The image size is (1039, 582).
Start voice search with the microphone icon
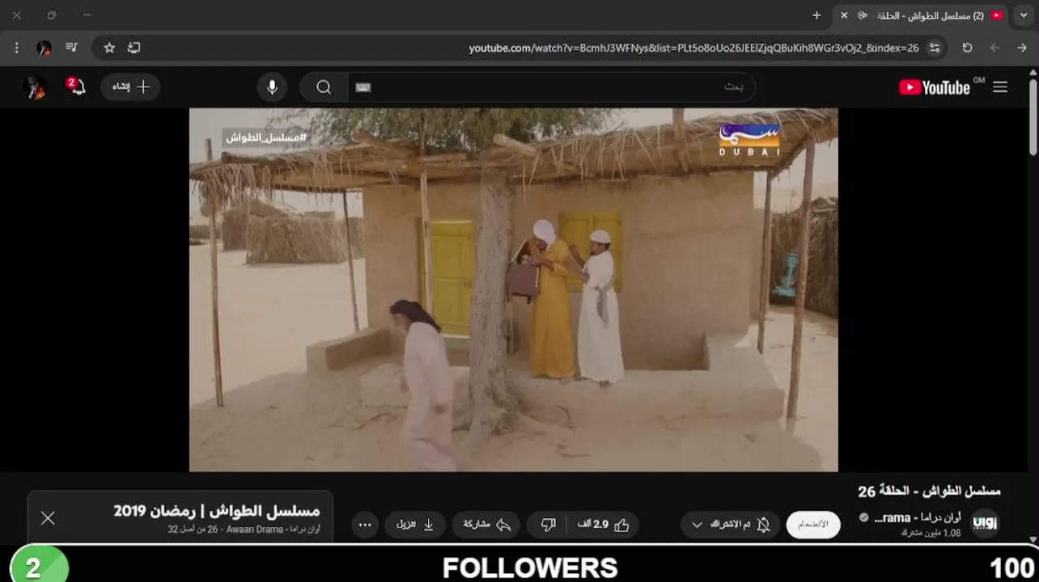click(x=272, y=87)
